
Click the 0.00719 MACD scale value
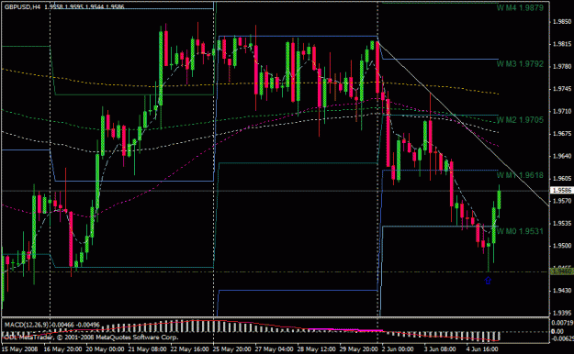[562, 323]
